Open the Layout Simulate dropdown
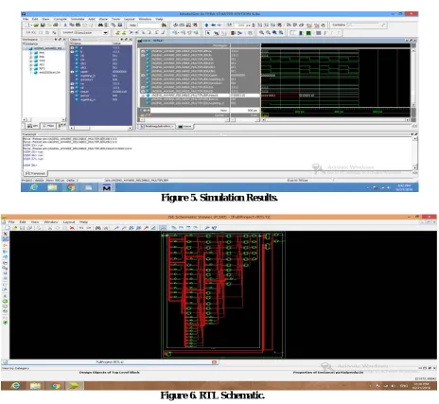 point(105,33)
